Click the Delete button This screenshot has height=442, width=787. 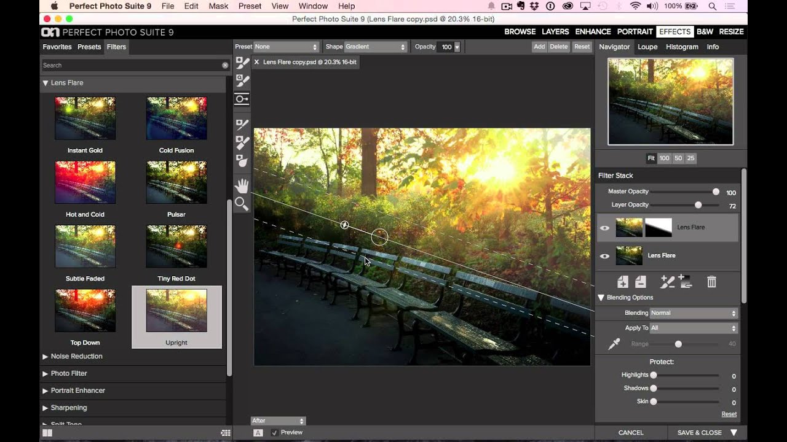[x=559, y=47]
